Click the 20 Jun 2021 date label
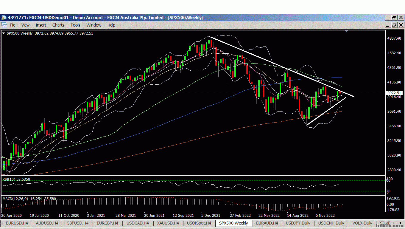Viewport: 405px width, 229px height. [x=154, y=215]
